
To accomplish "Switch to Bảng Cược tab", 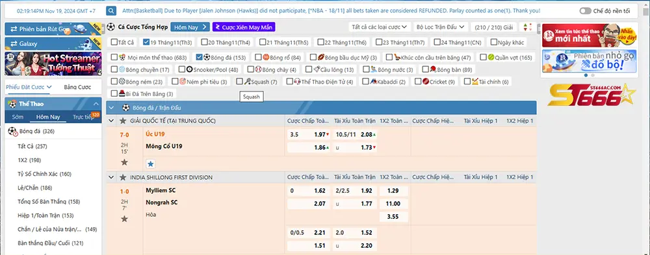I will (x=77, y=87).
